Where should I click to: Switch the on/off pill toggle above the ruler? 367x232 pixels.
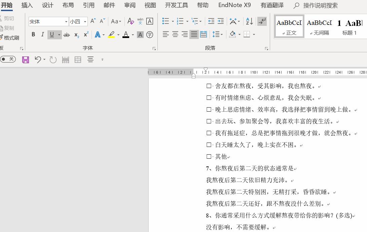click(7, 60)
